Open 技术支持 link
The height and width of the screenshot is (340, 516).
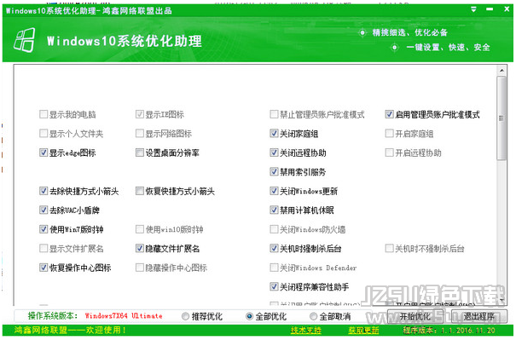305,330
